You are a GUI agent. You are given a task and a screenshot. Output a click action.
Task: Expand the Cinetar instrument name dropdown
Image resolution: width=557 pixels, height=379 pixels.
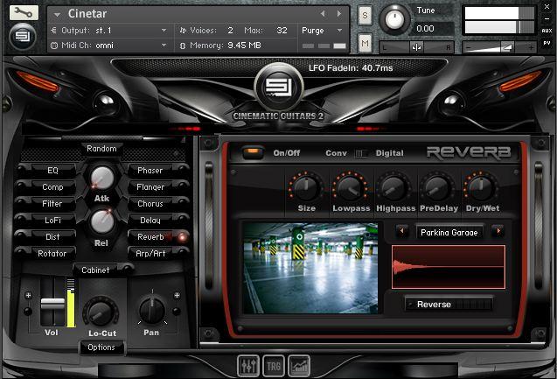(x=57, y=14)
